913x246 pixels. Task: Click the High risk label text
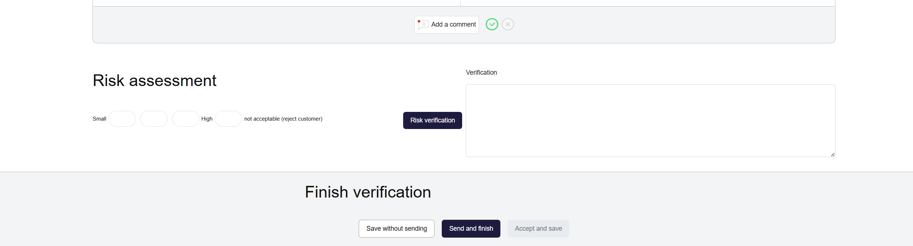pos(207,119)
